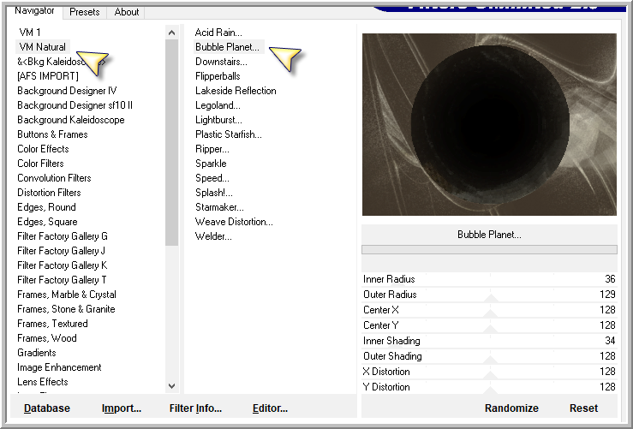Adjust the Y Distortion slider
This screenshot has height=429, width=633.
click(489, 387)
